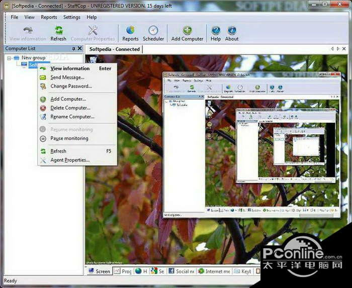Click the nested StaffCop window in the screenshot
352x288 pixels.
tap(251, 145)
